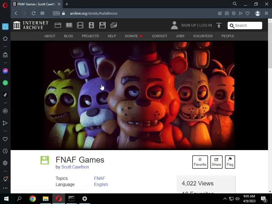Launch TikTok from Opera sidebar
The image size is (272, 204).
point(5,95)
